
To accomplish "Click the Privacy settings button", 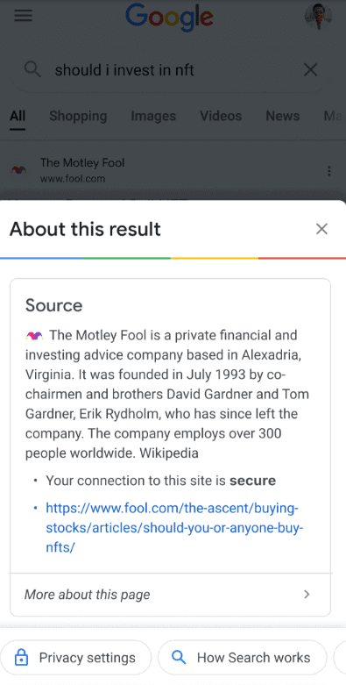I will point(75,658).
